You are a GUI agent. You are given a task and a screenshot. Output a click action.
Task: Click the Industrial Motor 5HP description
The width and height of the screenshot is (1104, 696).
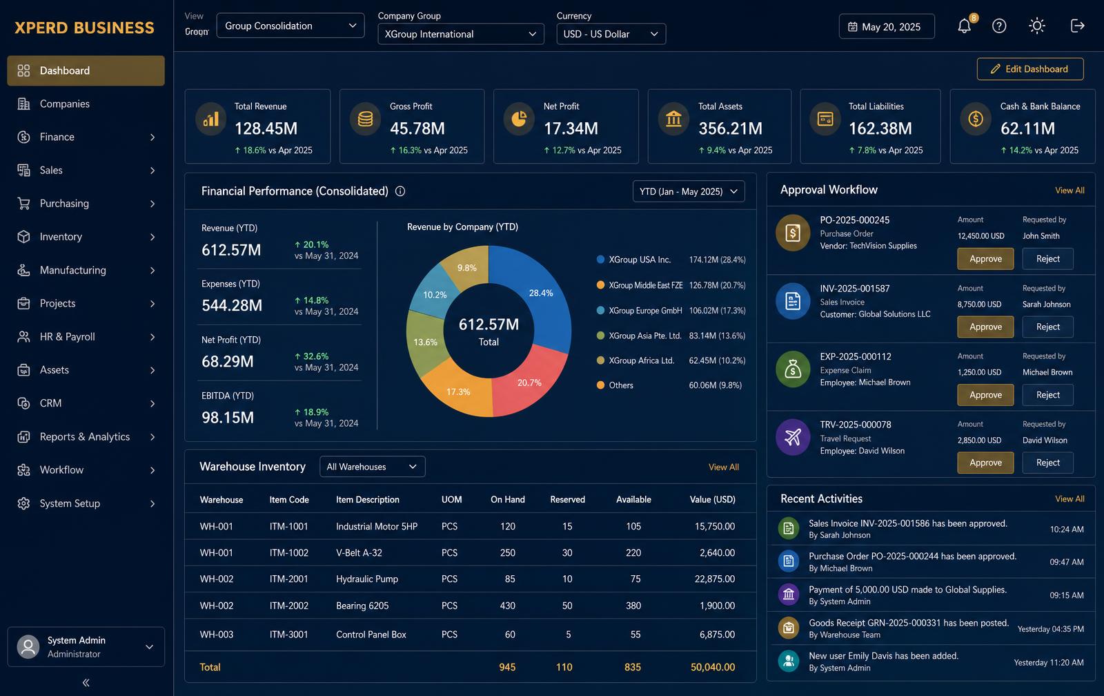coord(377,527)
